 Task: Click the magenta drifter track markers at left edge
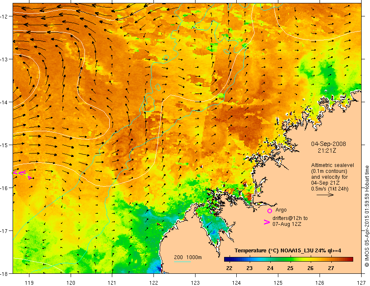click(22, 174)
